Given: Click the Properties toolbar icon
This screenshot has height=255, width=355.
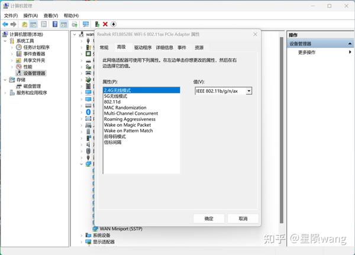Looking at the screenshot, I should (44, 24).
